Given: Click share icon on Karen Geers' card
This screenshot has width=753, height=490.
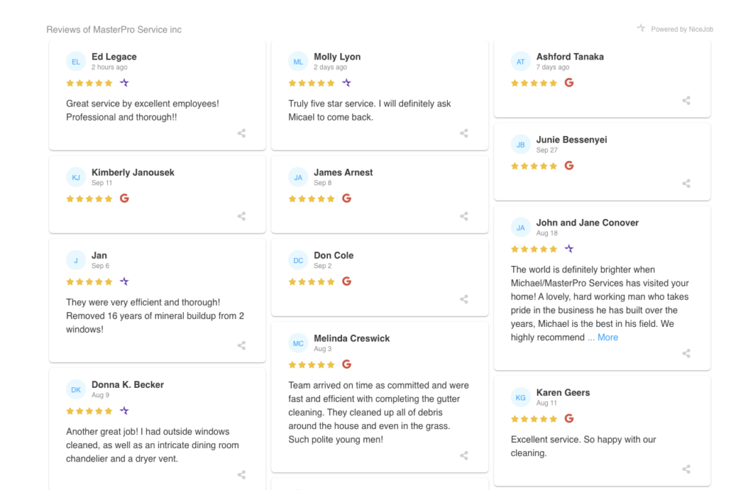Looking at the screenshot, I should [x=686, y=469].
